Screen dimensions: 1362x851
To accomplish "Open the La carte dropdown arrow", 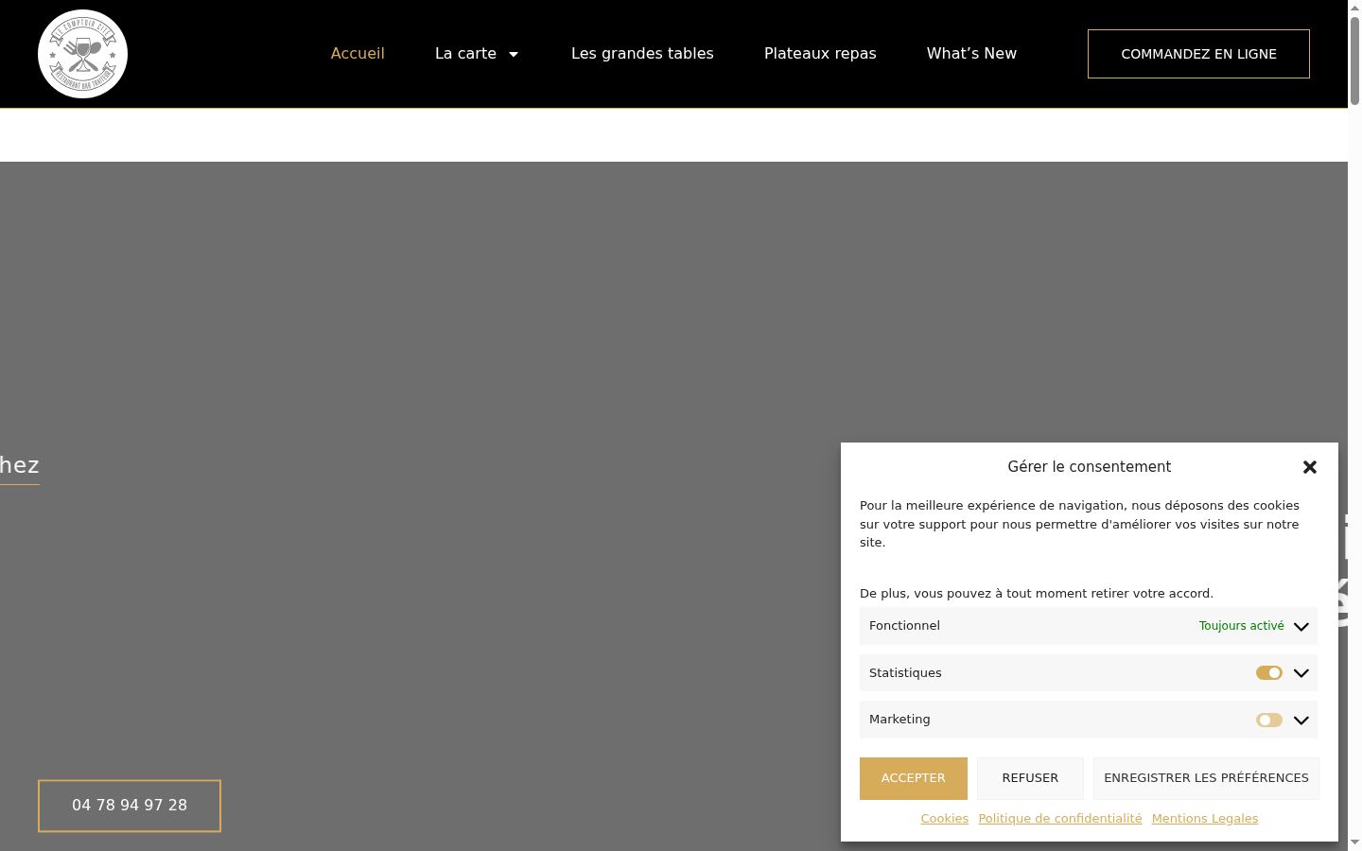I will [514, 54].
